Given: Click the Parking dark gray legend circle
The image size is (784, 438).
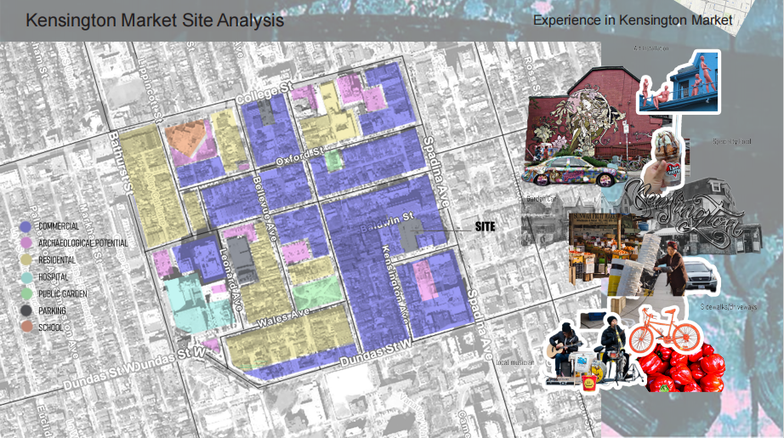Looking at the screenshot, I should coord(26,310).
